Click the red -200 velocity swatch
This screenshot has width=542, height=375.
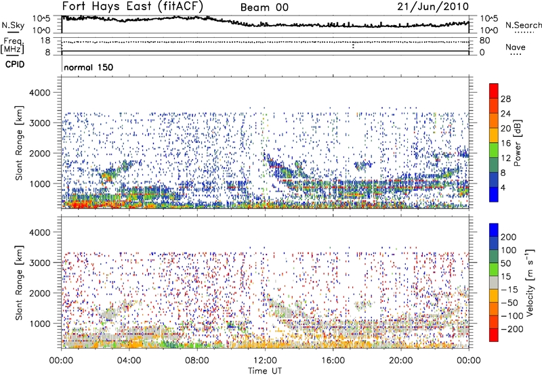(494, 335)
